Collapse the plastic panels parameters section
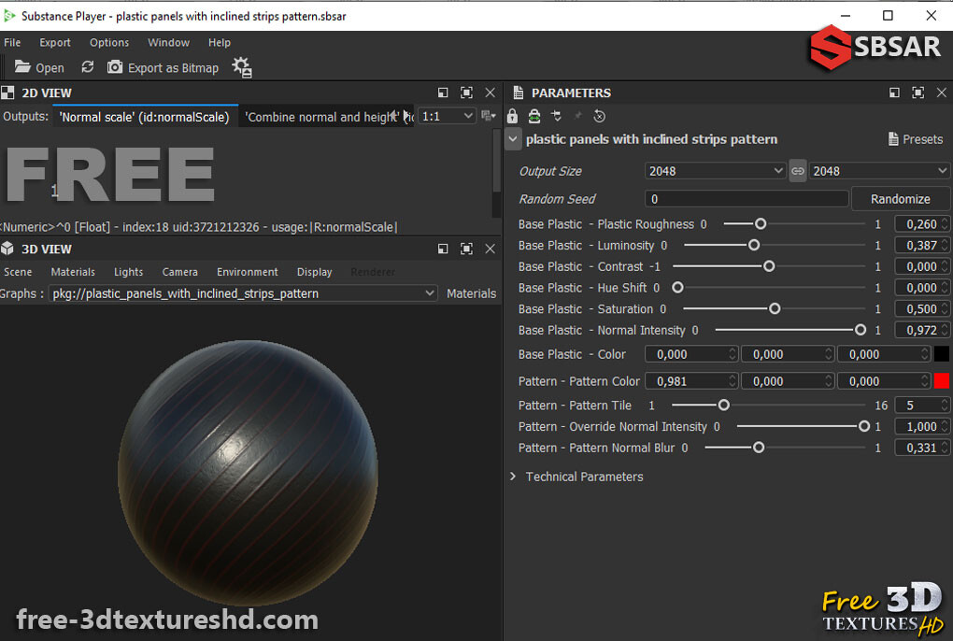 (x=512, y=138)
